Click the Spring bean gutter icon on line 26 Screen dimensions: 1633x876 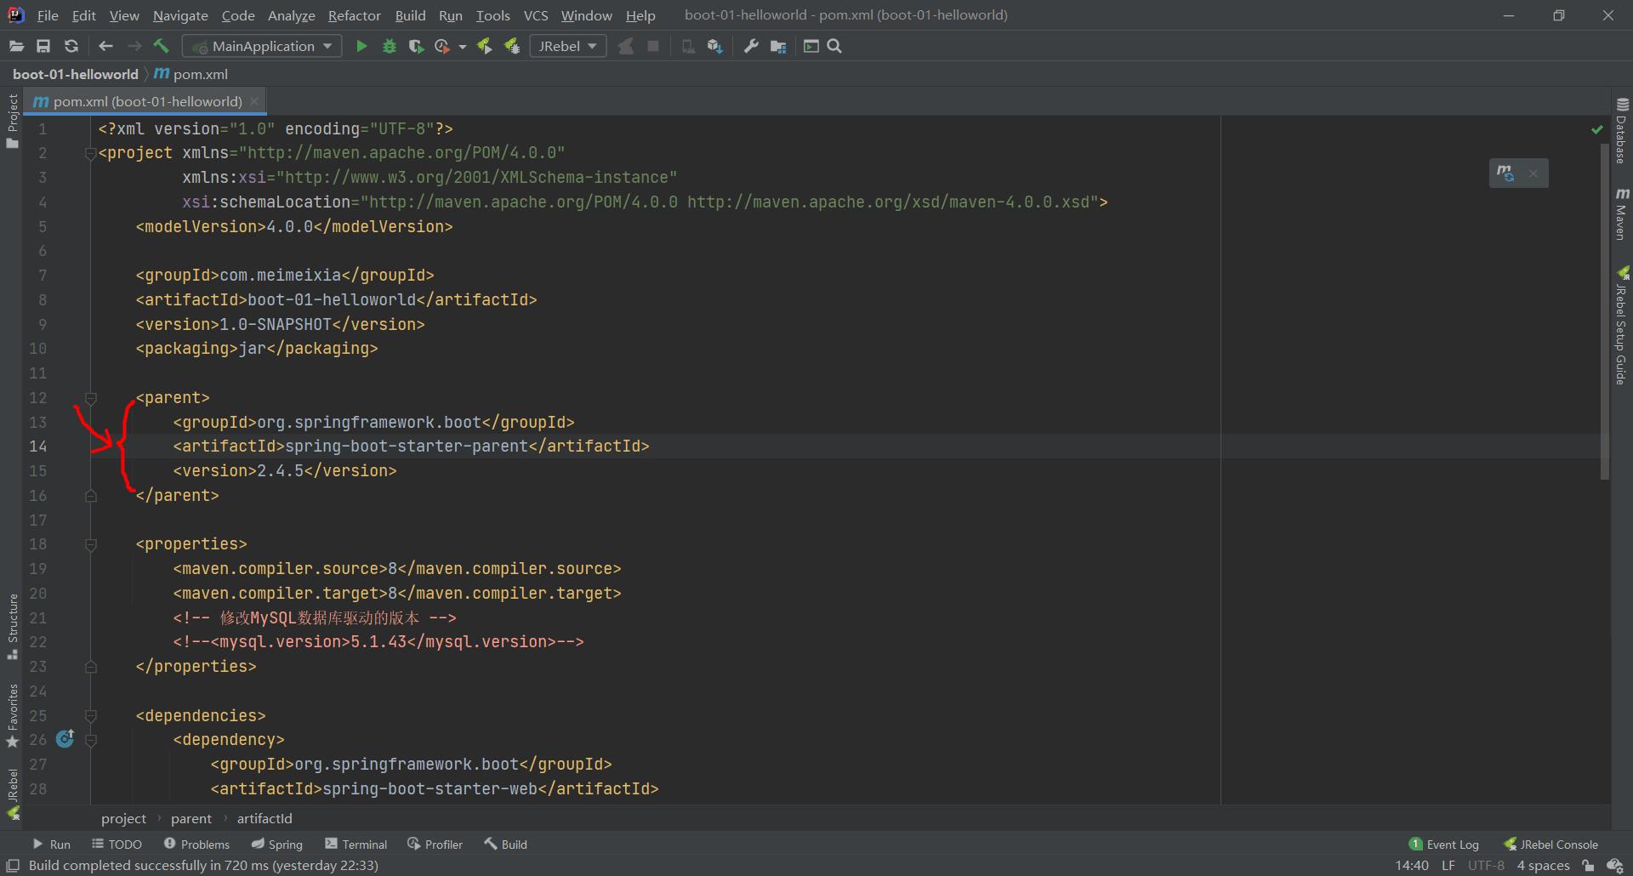pyautogui.click(x=65, y=738)
